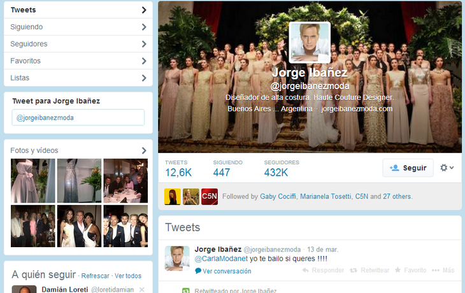
Task: Click the Fotos y vídeos heading
Action: click(x=34, y=150)
